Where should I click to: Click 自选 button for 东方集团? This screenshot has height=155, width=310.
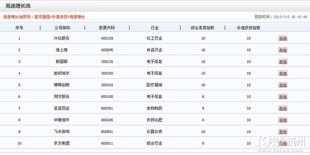283,144
